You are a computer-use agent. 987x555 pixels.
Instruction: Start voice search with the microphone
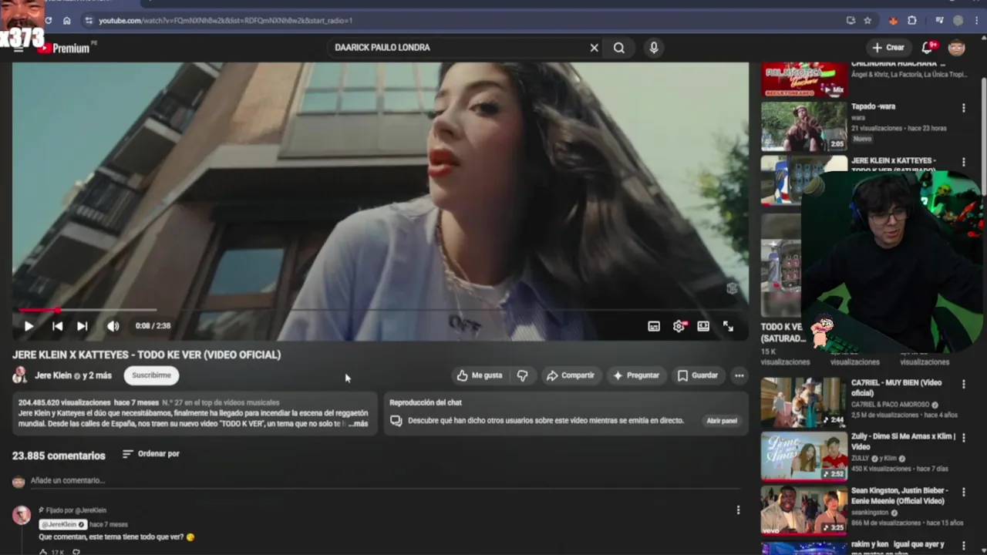[x=654, y=48]
